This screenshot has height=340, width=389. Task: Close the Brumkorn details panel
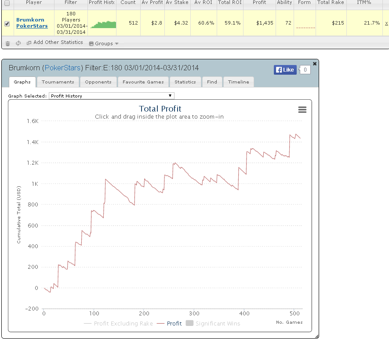point(315,64)
